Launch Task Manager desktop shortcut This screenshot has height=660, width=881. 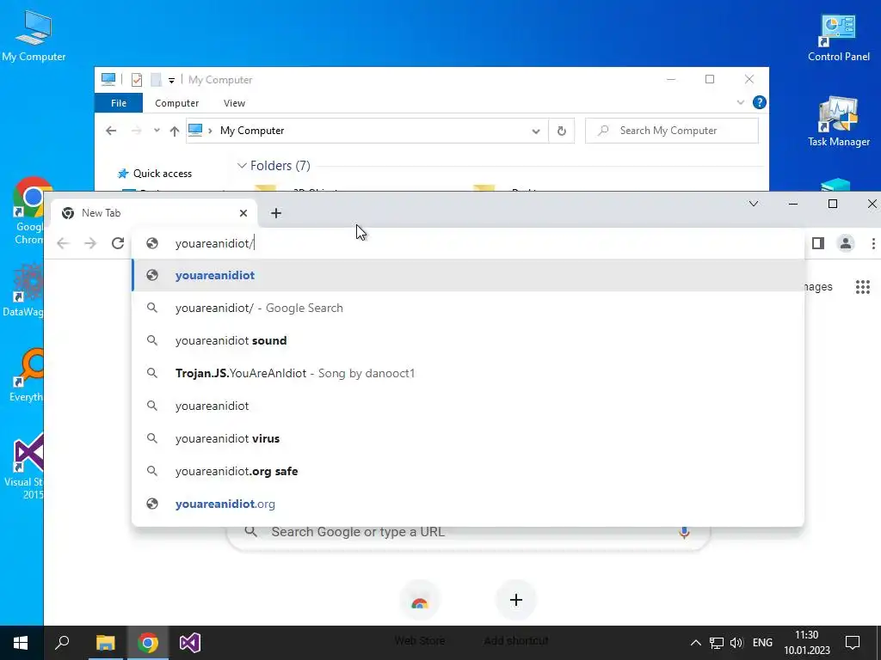pos(838,122)
